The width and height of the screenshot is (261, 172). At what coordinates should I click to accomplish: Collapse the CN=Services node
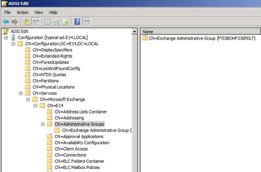coord(21,93)
